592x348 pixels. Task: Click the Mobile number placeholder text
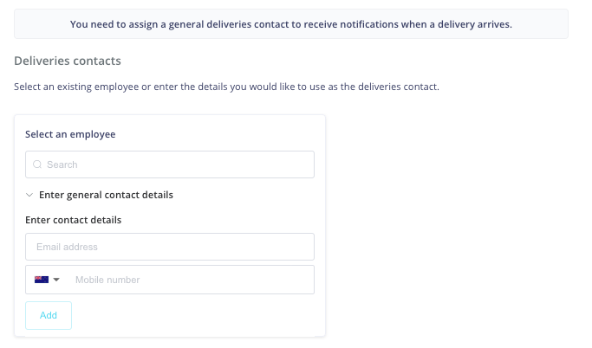click(x=107, y=280)
